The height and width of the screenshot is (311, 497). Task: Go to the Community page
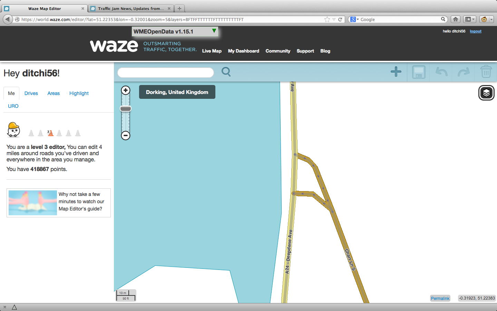click(x=278, y=51)
